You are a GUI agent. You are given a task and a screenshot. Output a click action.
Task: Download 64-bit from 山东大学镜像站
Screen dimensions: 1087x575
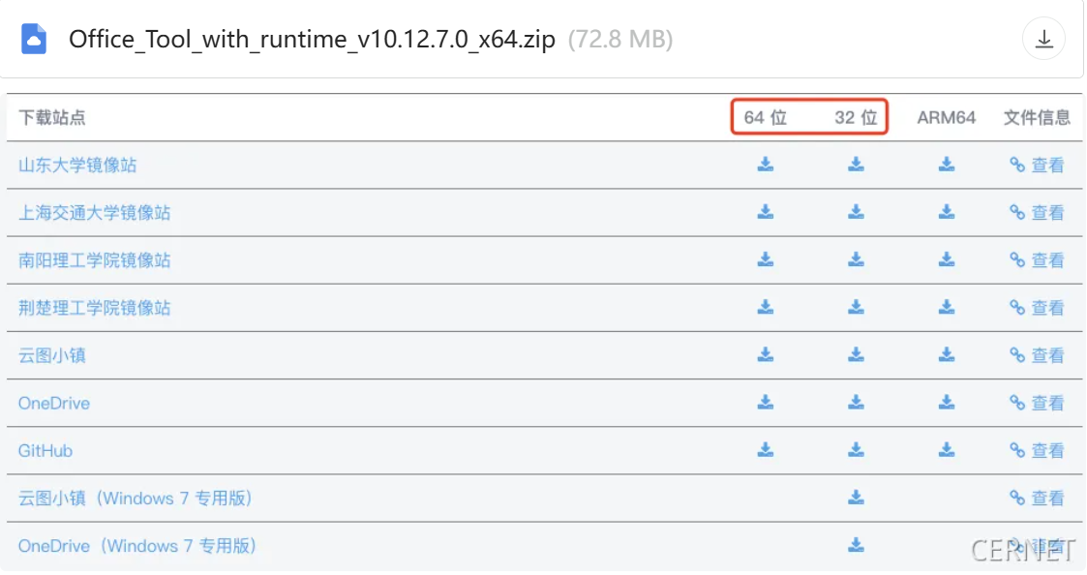[765, 165]
